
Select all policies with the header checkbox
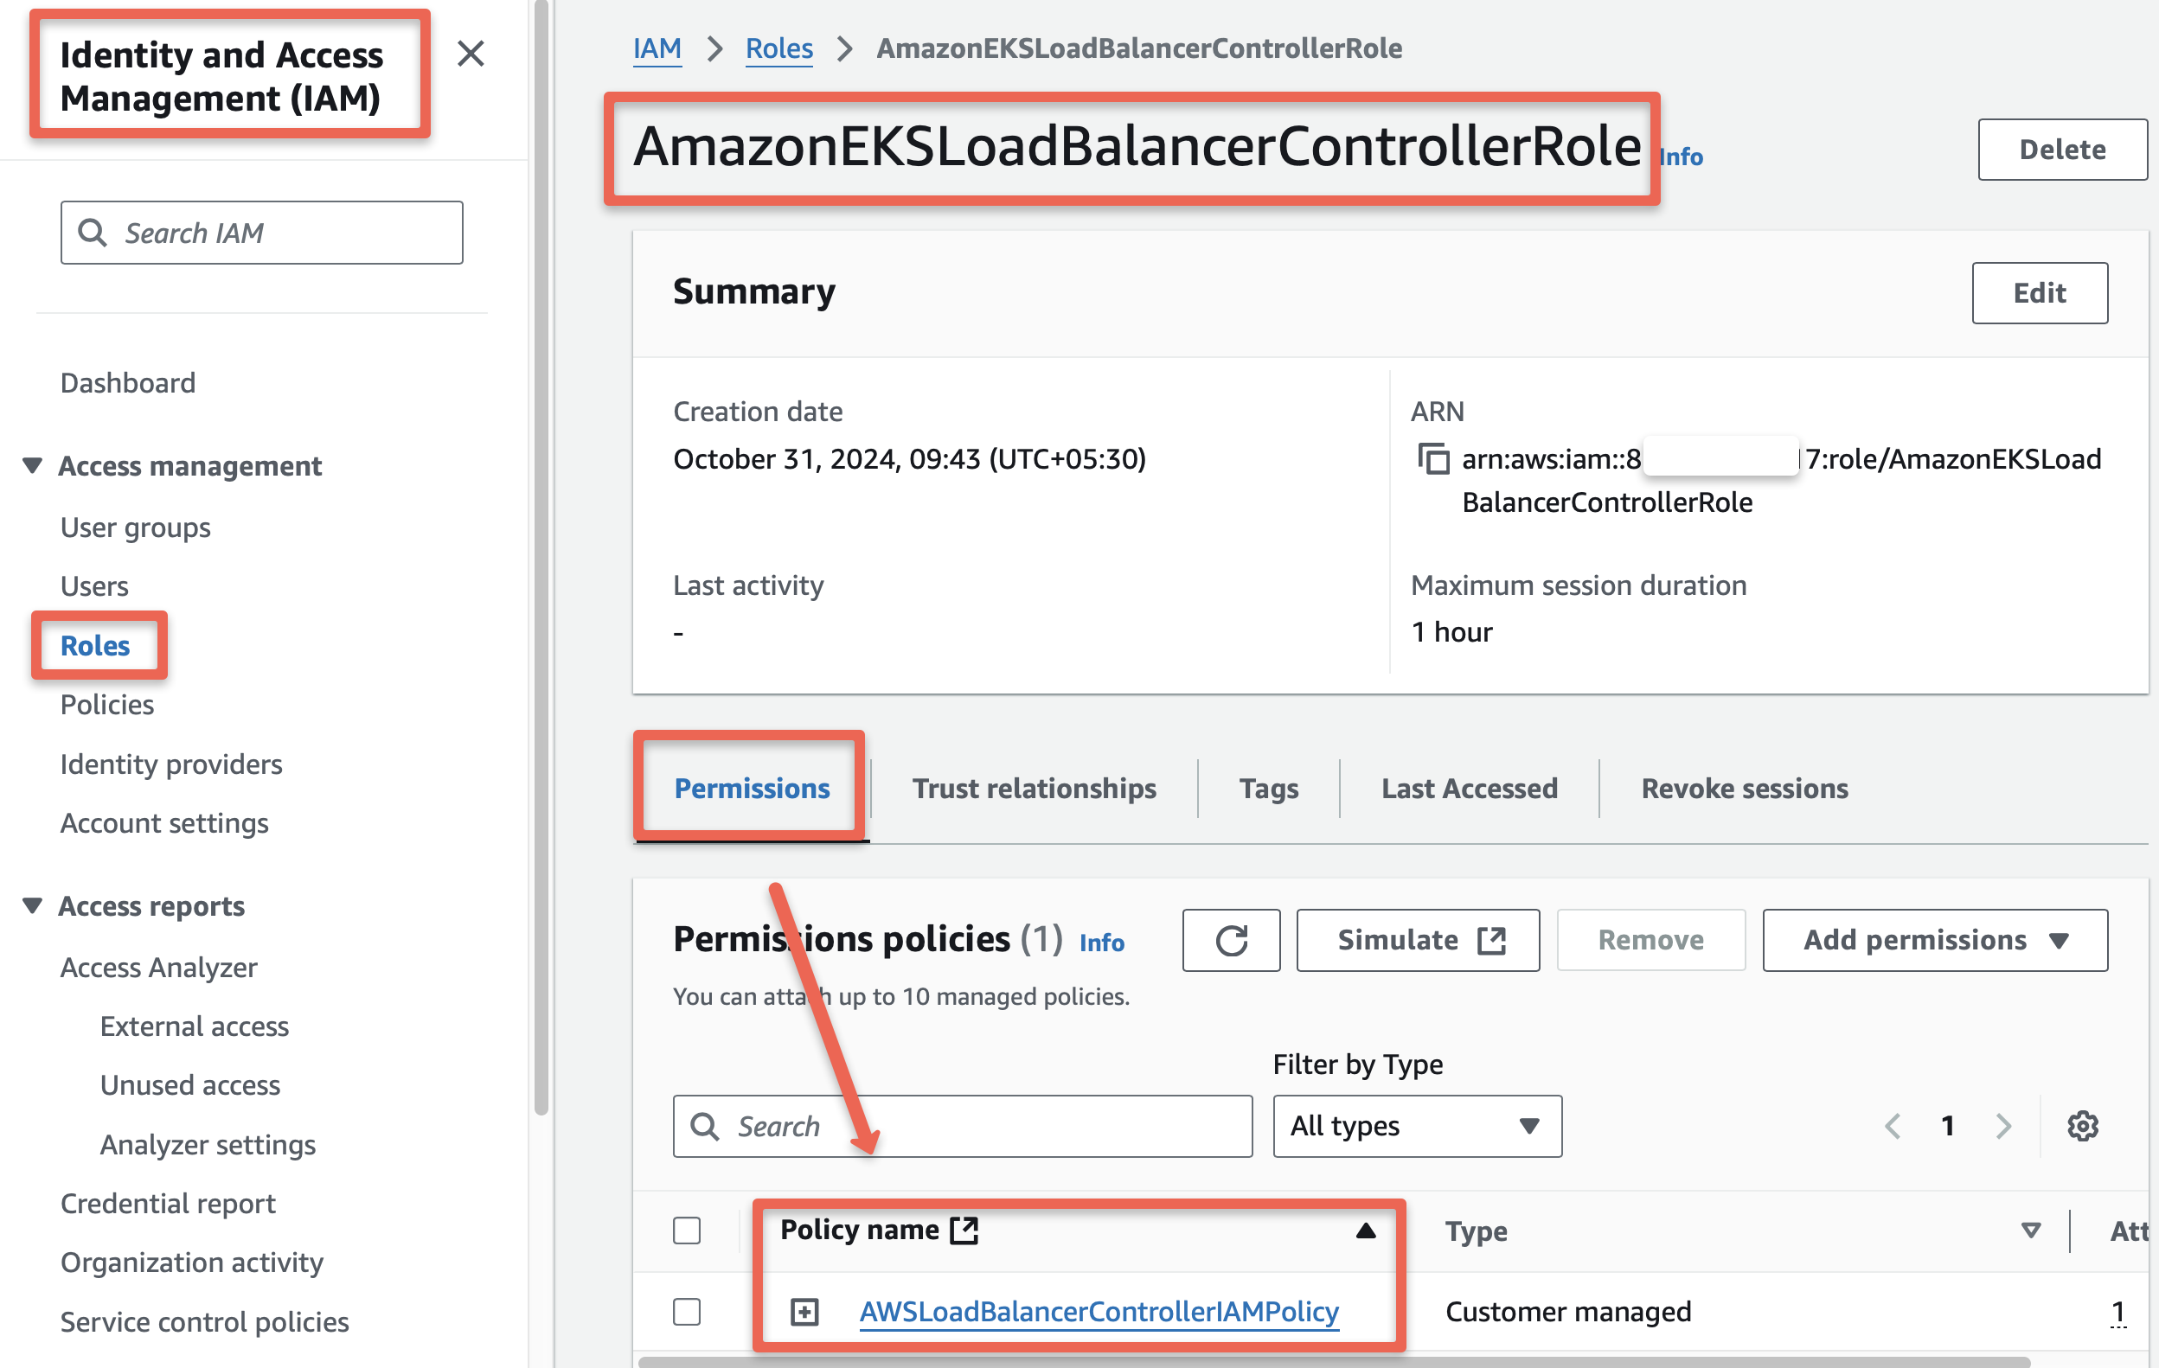click(687, 1231)
